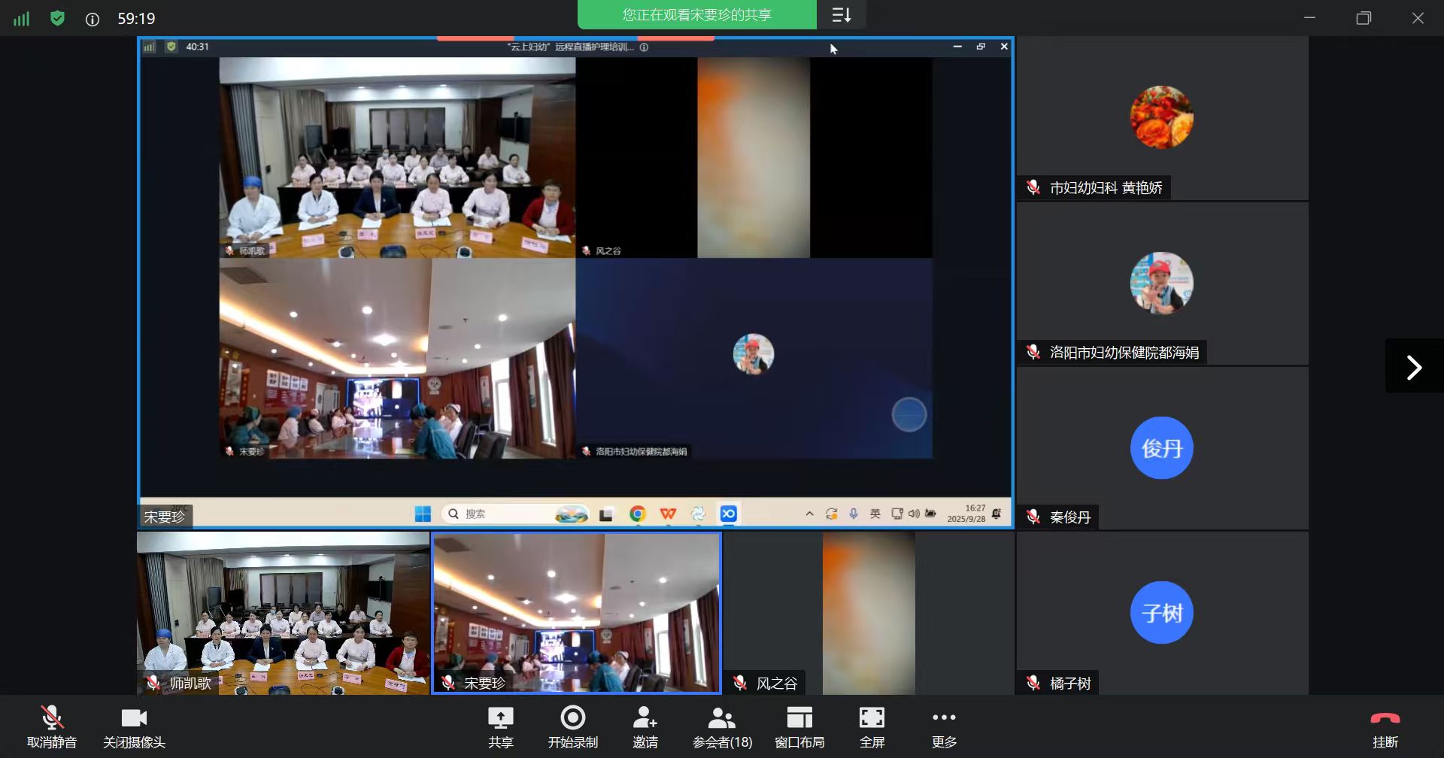Start recording with 开始录制
This screenshot has height=758, width=1444.
coord(572,726)
